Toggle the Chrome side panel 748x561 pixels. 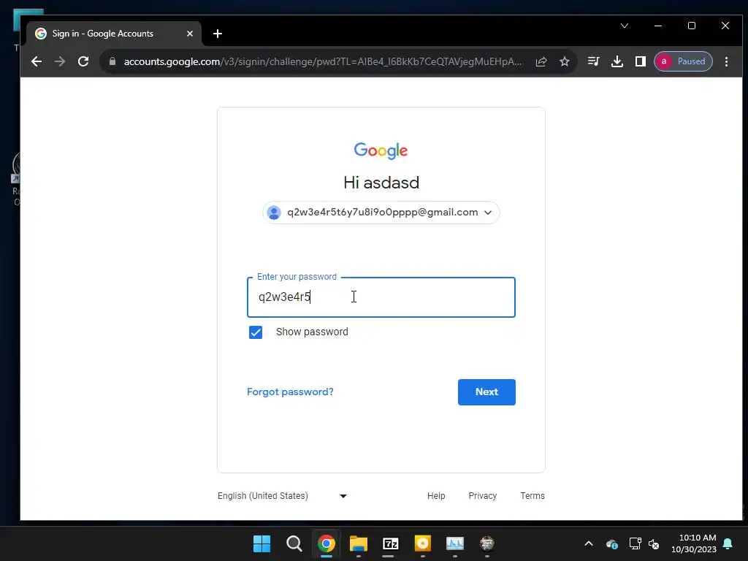(640, 61)
